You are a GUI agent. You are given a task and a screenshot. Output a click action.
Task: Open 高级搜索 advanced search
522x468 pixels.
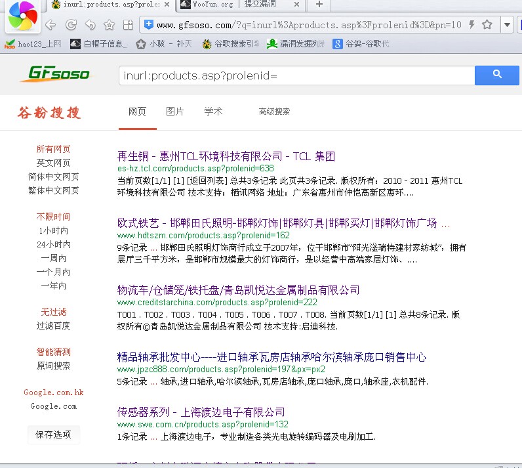[274, 111]
